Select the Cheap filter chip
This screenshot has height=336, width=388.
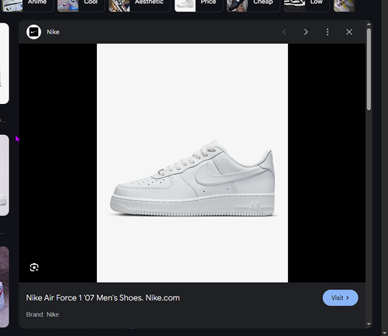tap(253, 5)
